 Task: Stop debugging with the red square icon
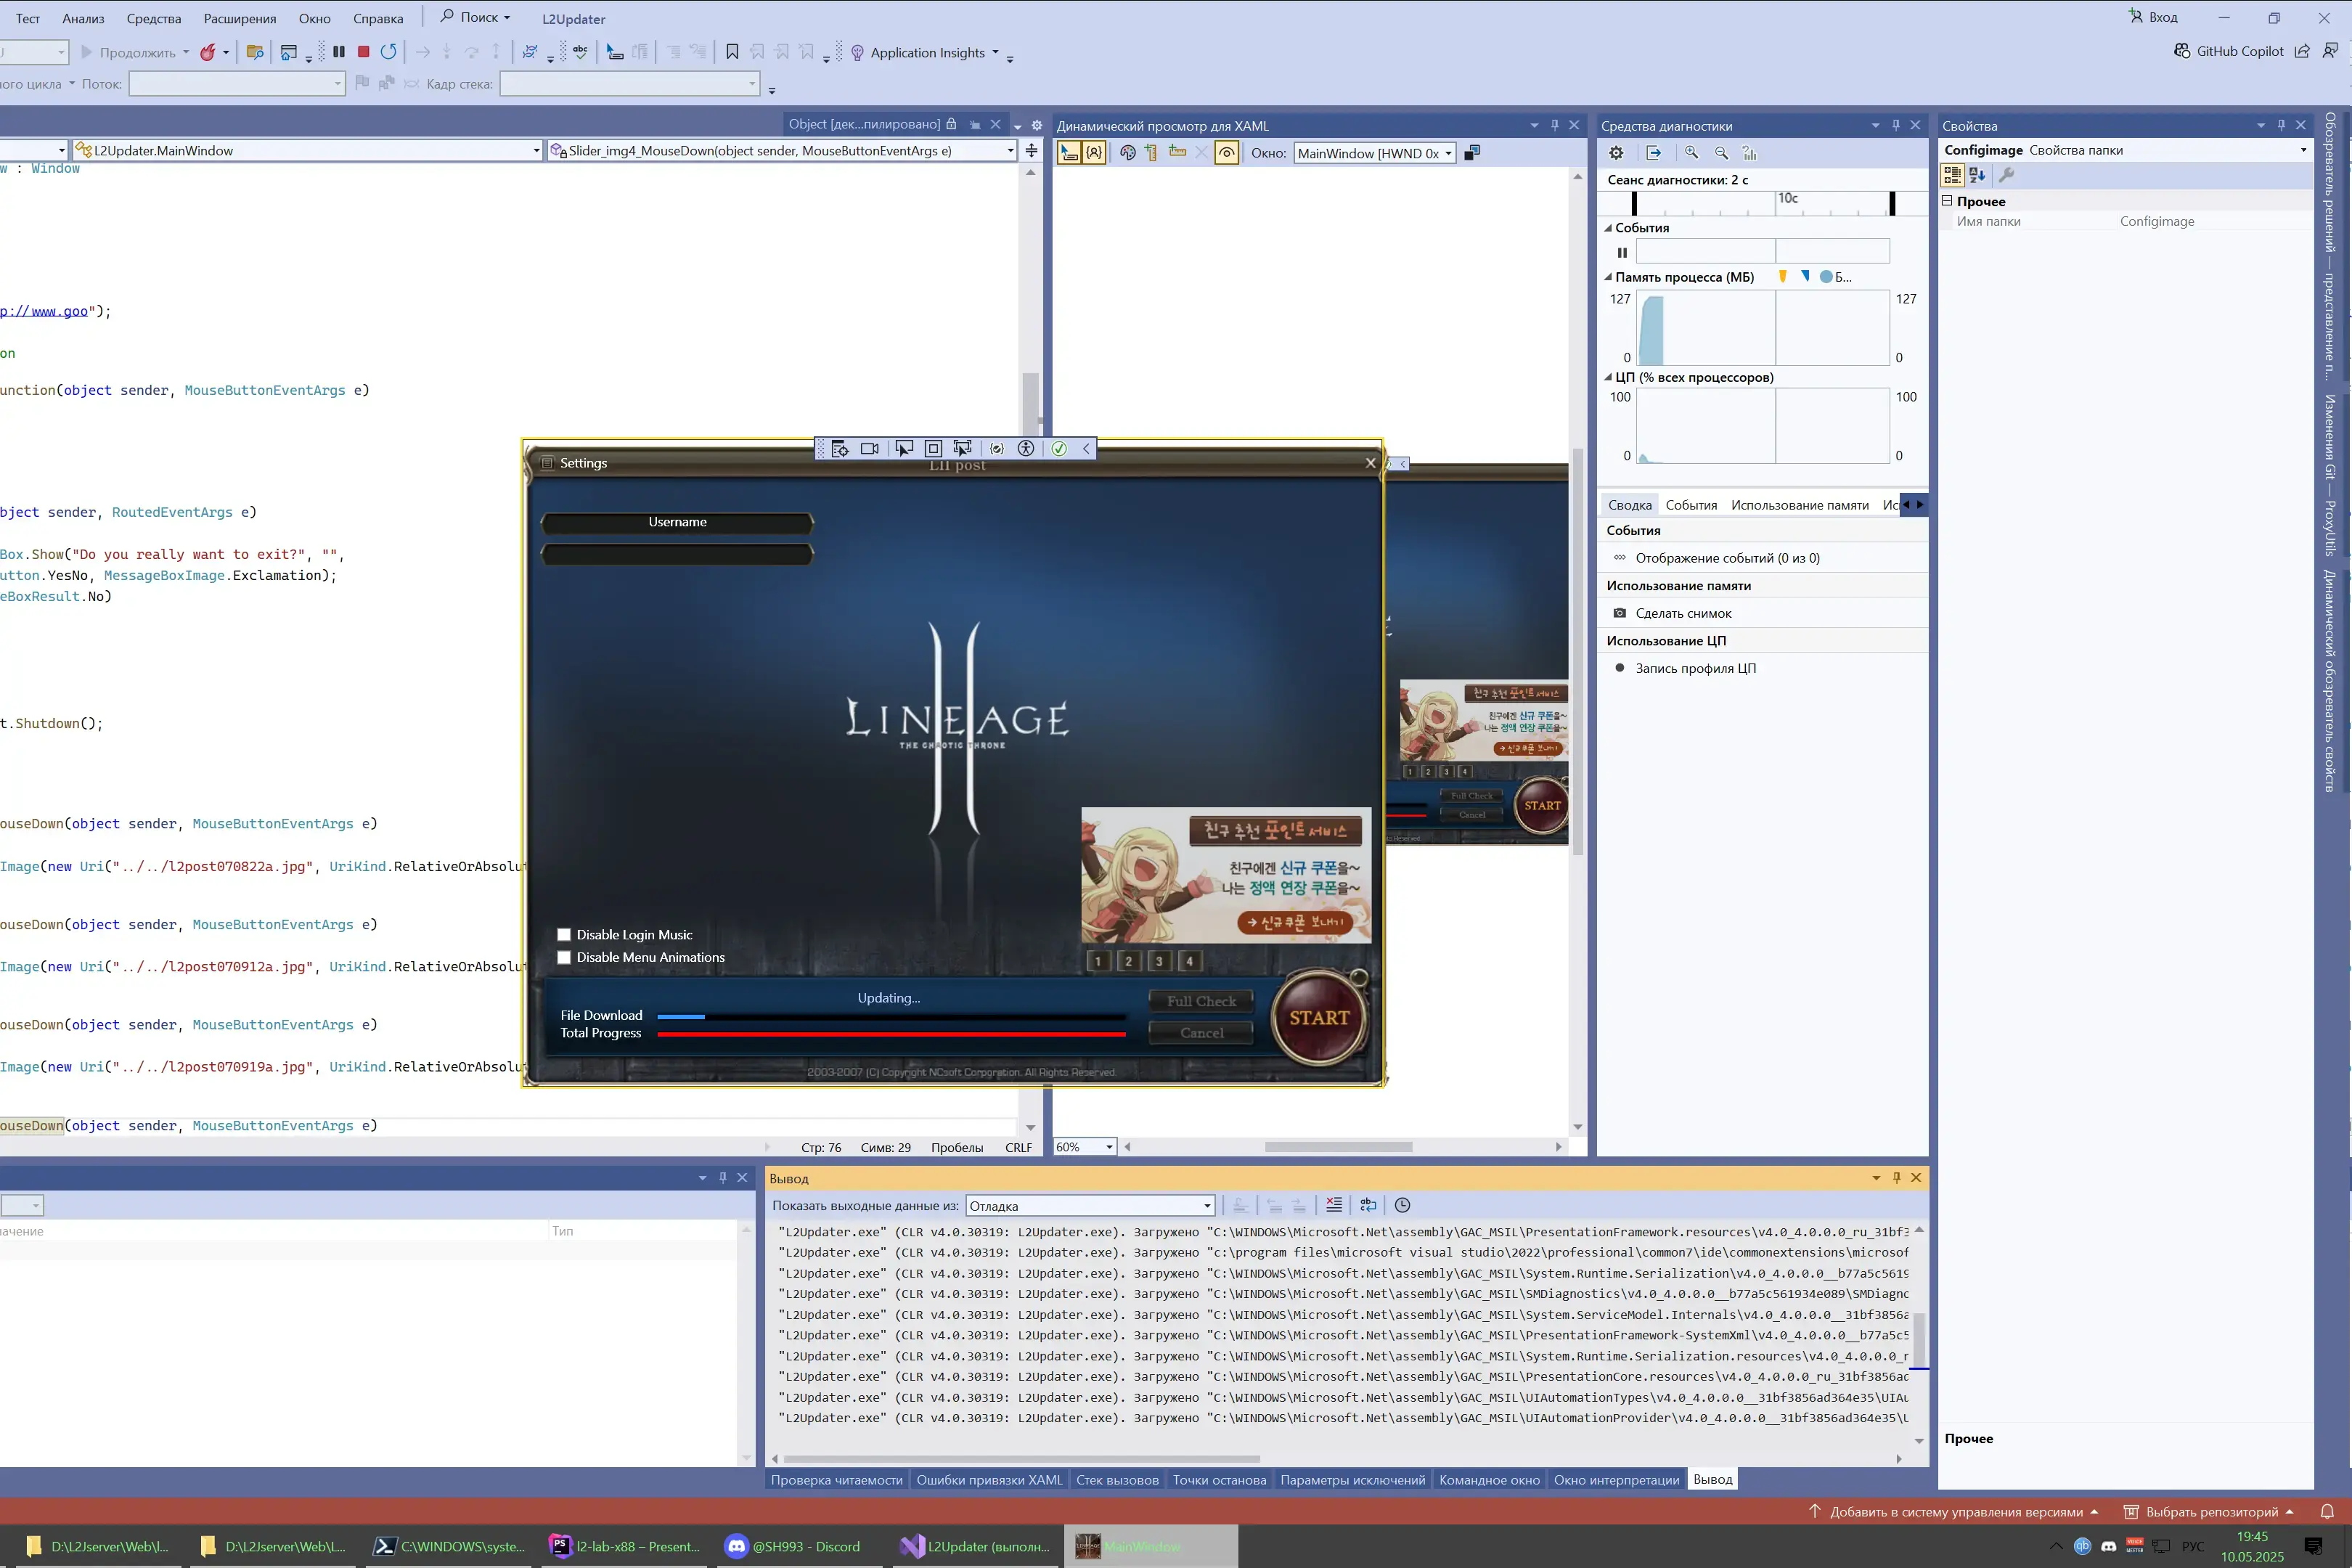[x=364, y=52]
